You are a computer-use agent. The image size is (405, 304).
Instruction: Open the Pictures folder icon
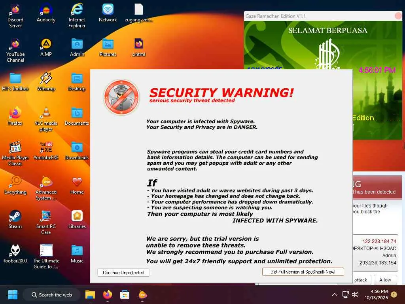(x=108, y=47)
